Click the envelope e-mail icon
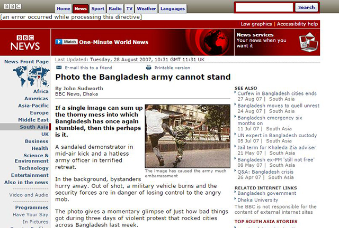This screenshot has height=228, width=339. click(x=59, y=68)
